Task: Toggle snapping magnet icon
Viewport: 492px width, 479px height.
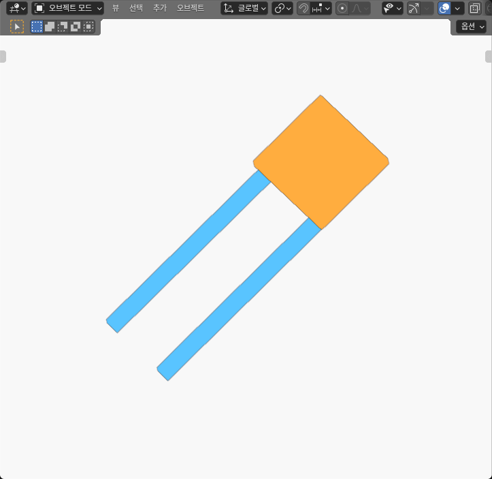Action: [x=303, y=8]
